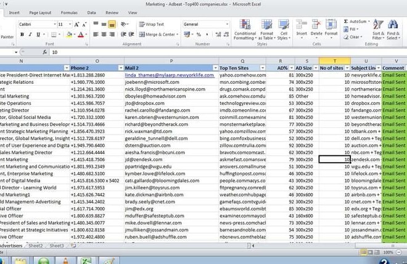Decrease decimal places
Screen dimensions: 407x264
pos(226,35)
